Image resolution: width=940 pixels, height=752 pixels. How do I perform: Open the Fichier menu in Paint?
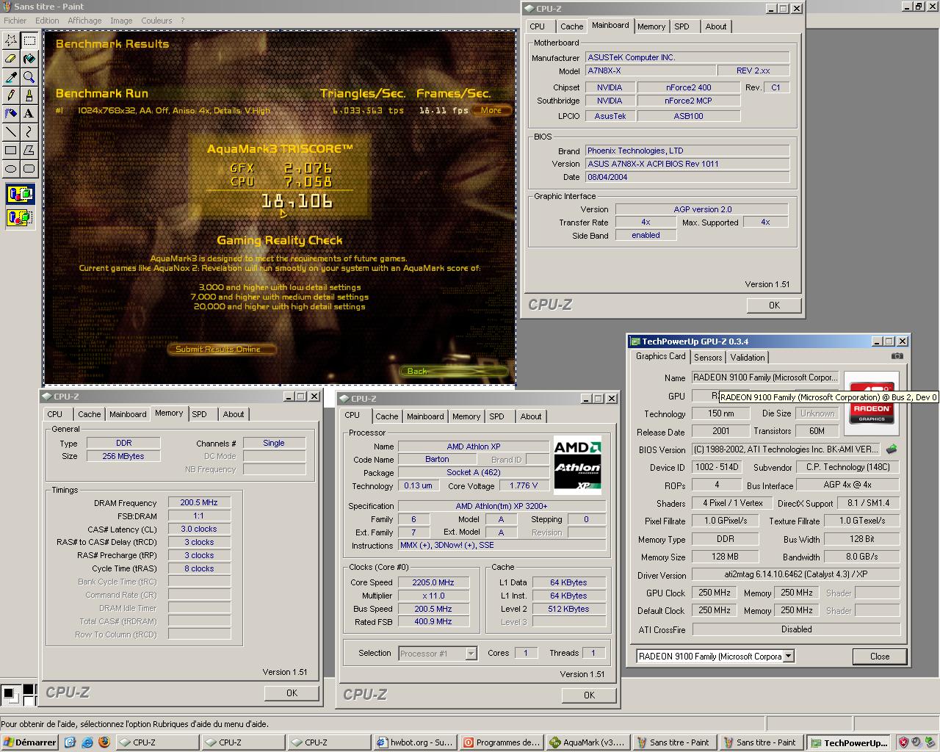coord(15,21)
